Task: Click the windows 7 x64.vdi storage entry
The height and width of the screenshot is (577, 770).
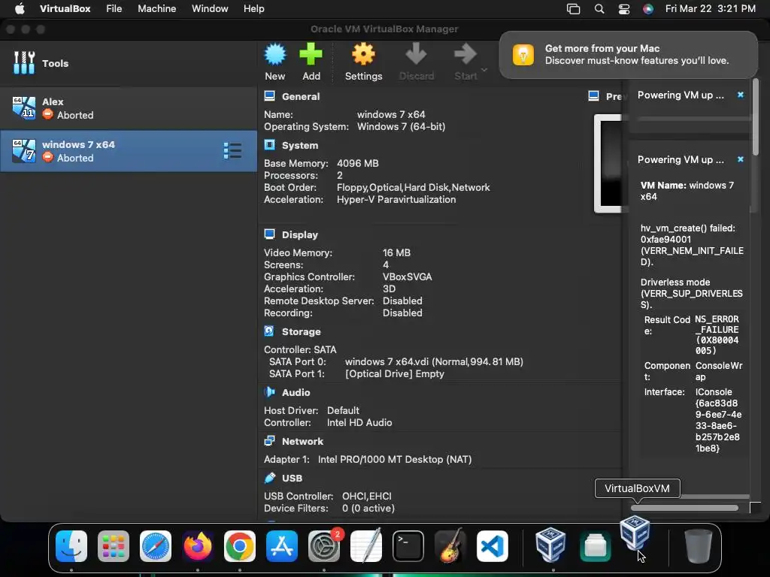Action: (434, 362)
